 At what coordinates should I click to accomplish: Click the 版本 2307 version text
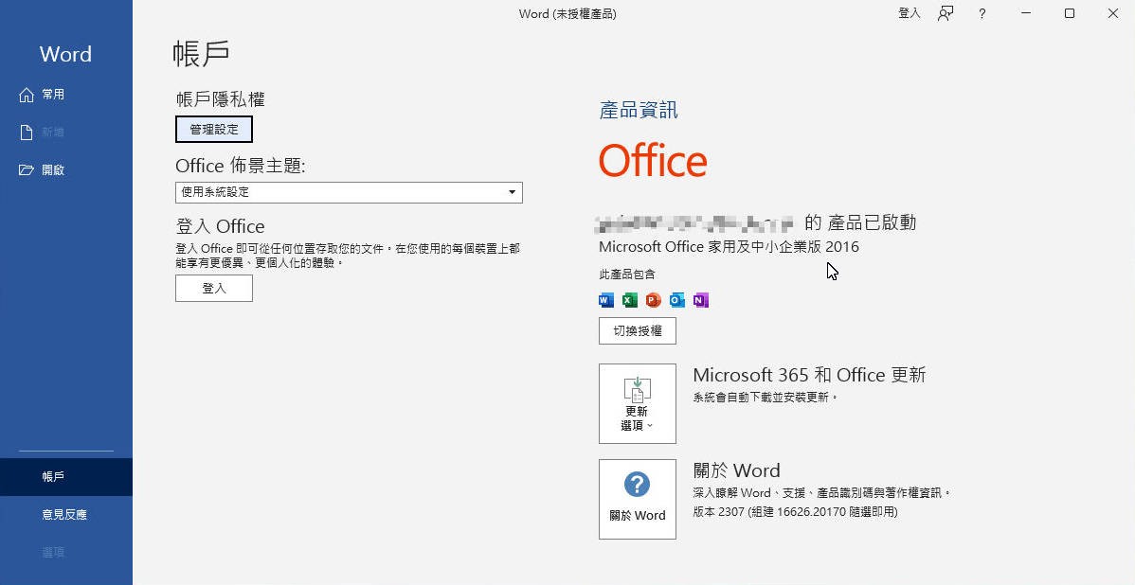click(x=795, y=512)
